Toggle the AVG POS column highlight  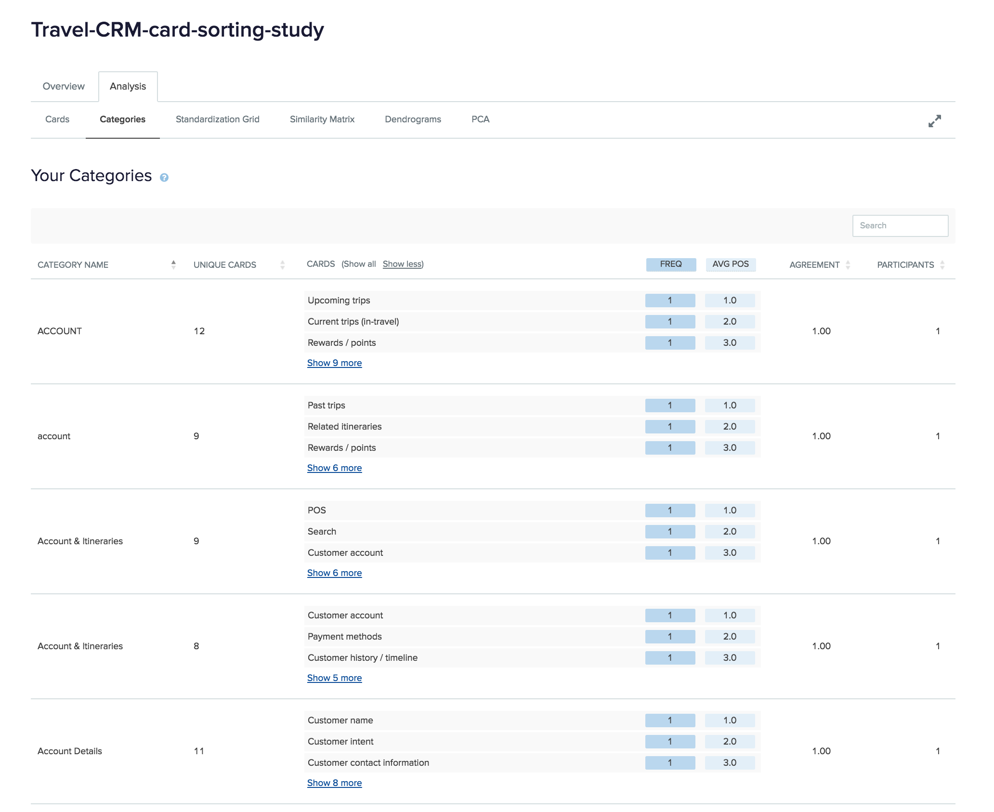point(730,264)
